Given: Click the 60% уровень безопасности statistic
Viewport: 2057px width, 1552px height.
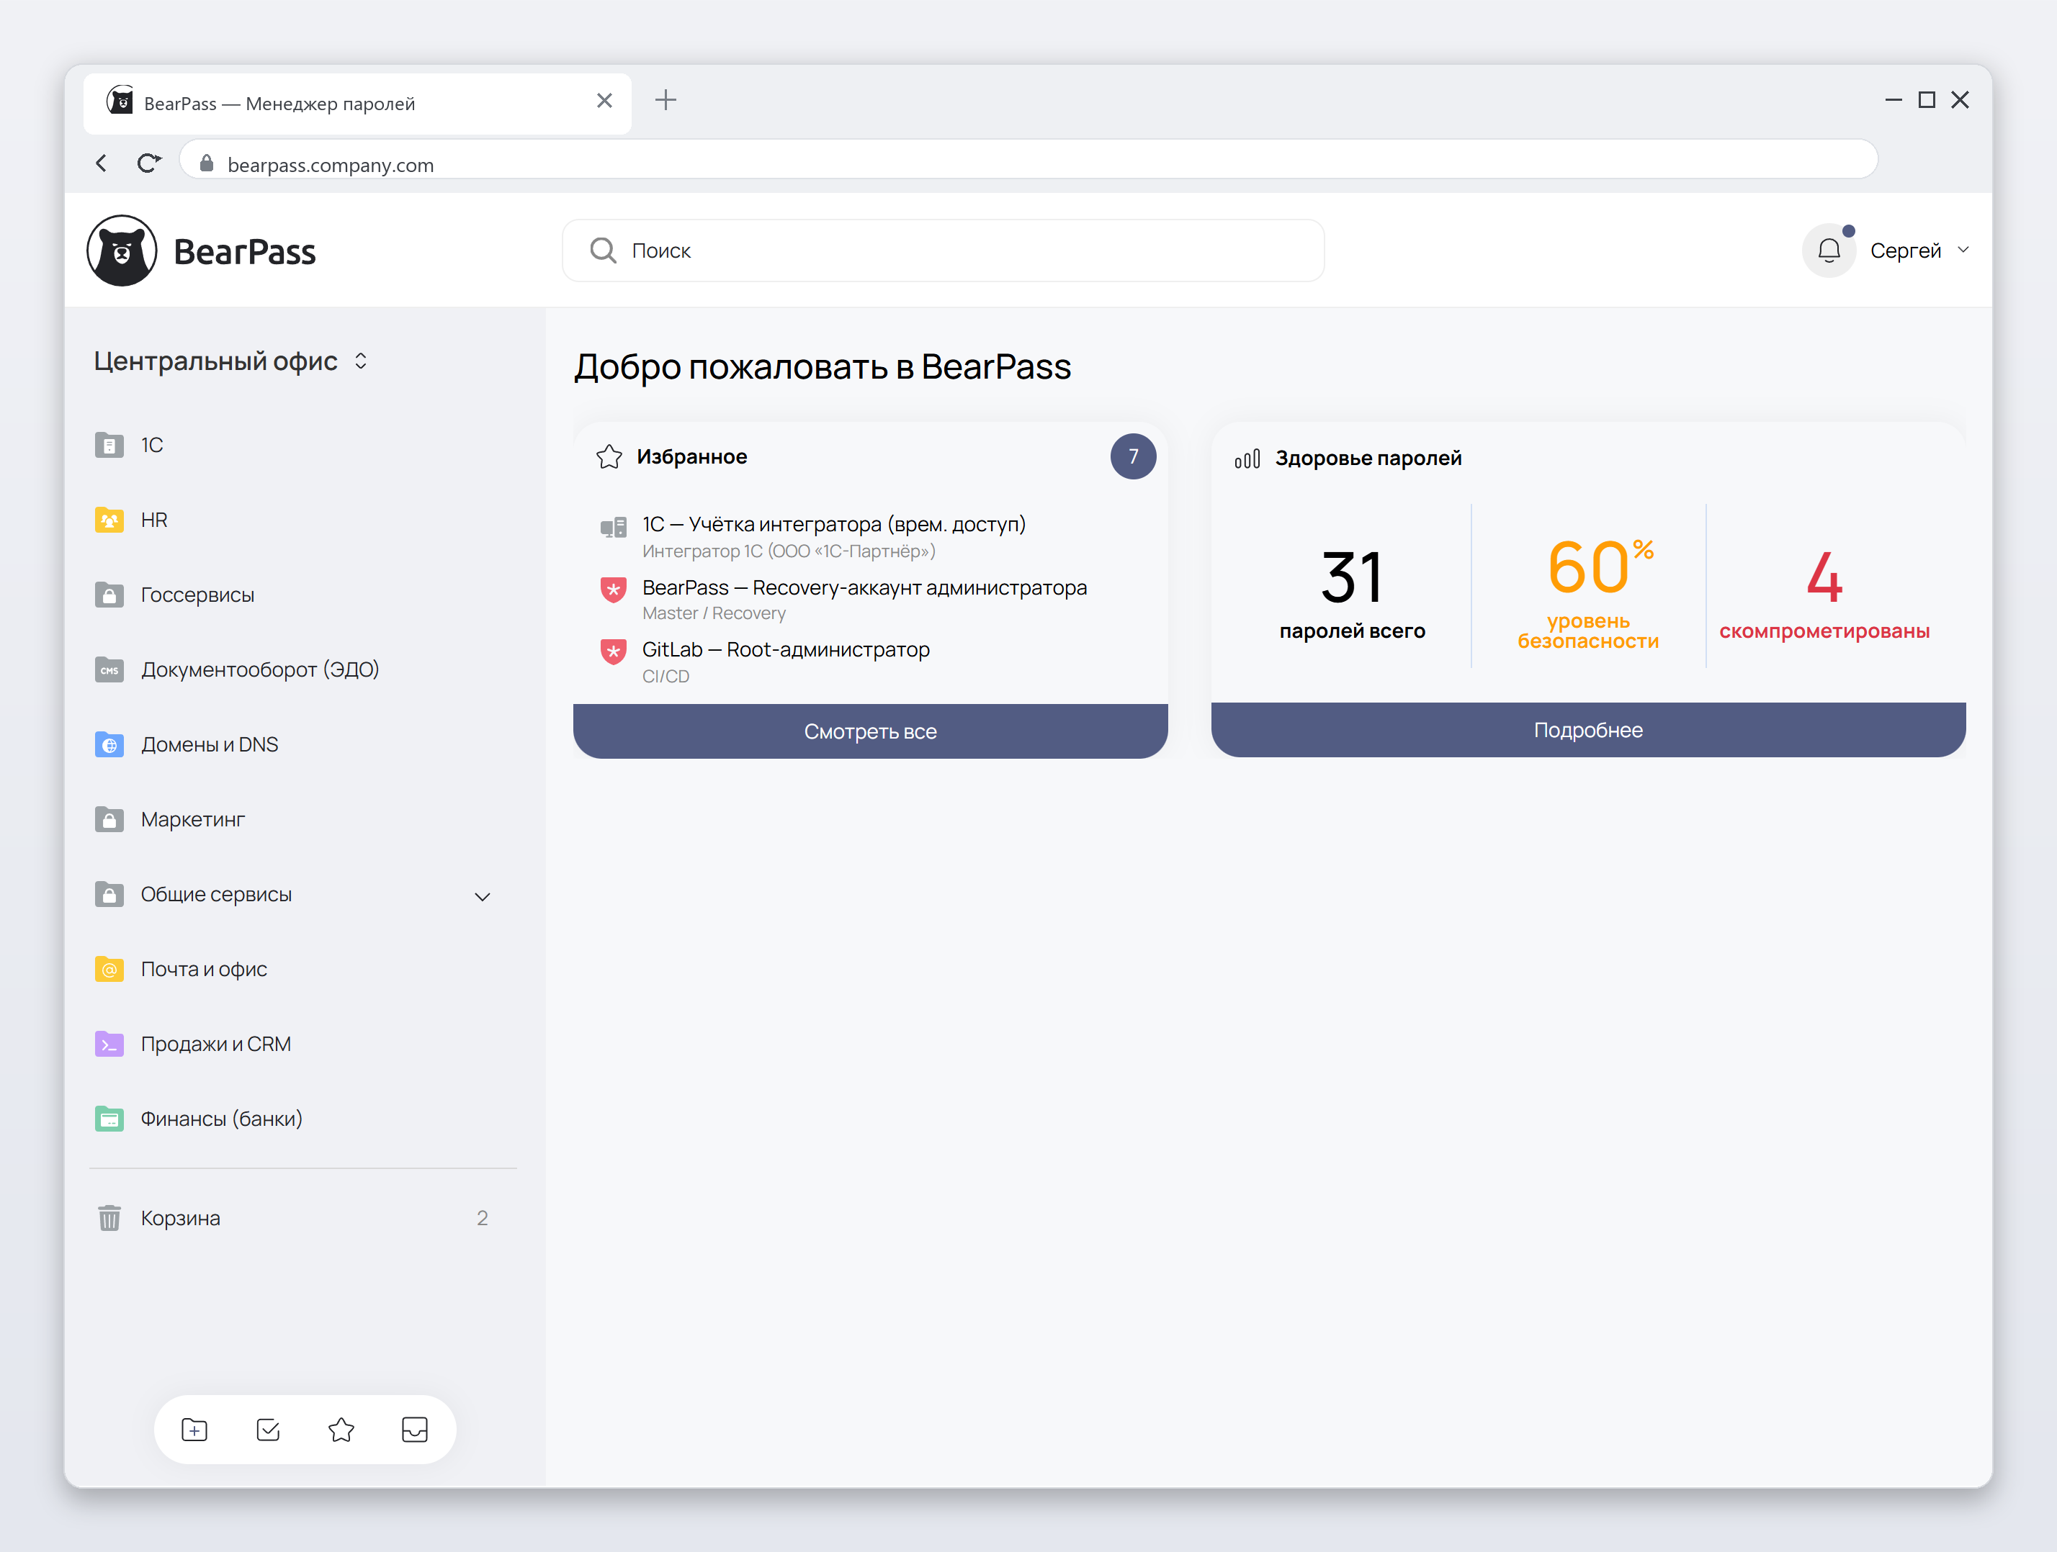Looking at the screenshot, I should pyautogui.click(x=1588, y=593).
